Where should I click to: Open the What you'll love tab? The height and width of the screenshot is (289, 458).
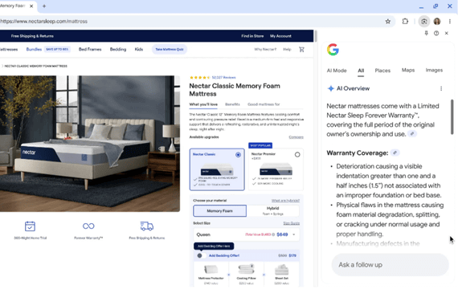click(x=203, y=104)
